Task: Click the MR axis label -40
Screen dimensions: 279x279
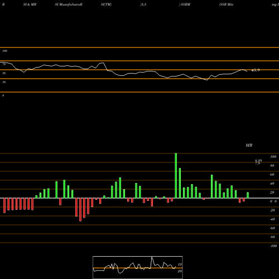Action: pyautogui.click(x=272, y=219)
